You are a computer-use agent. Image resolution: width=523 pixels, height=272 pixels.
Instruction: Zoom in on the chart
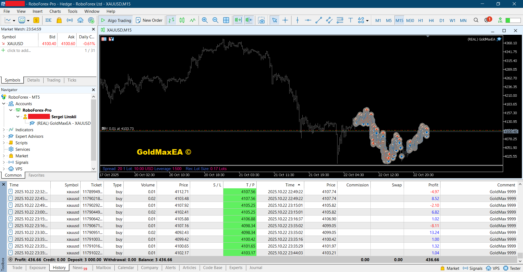205,20
